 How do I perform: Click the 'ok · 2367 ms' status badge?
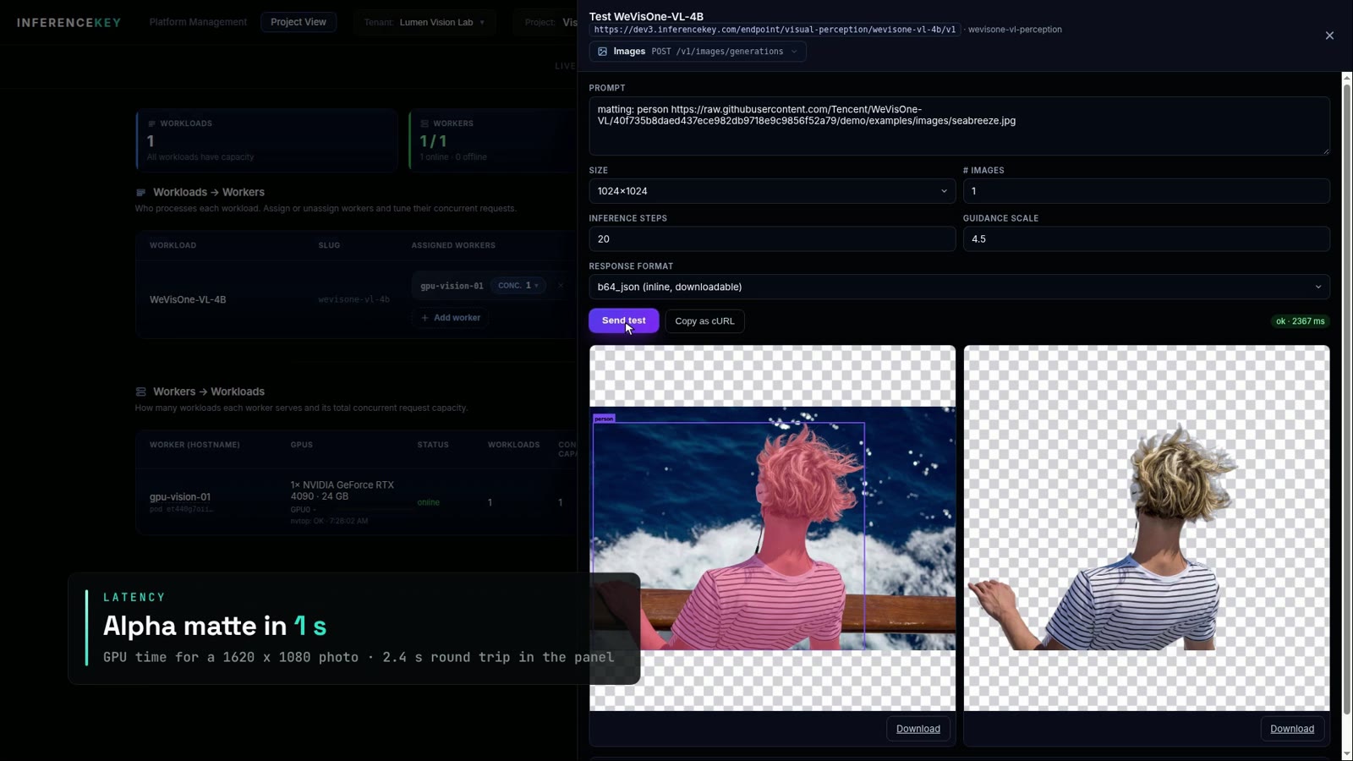(x=1300, y=321)
